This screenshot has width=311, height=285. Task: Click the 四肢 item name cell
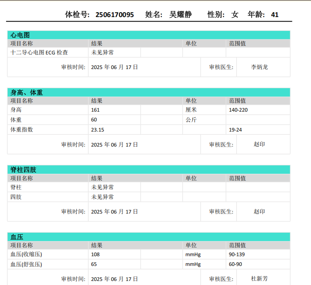coord(16,197)
